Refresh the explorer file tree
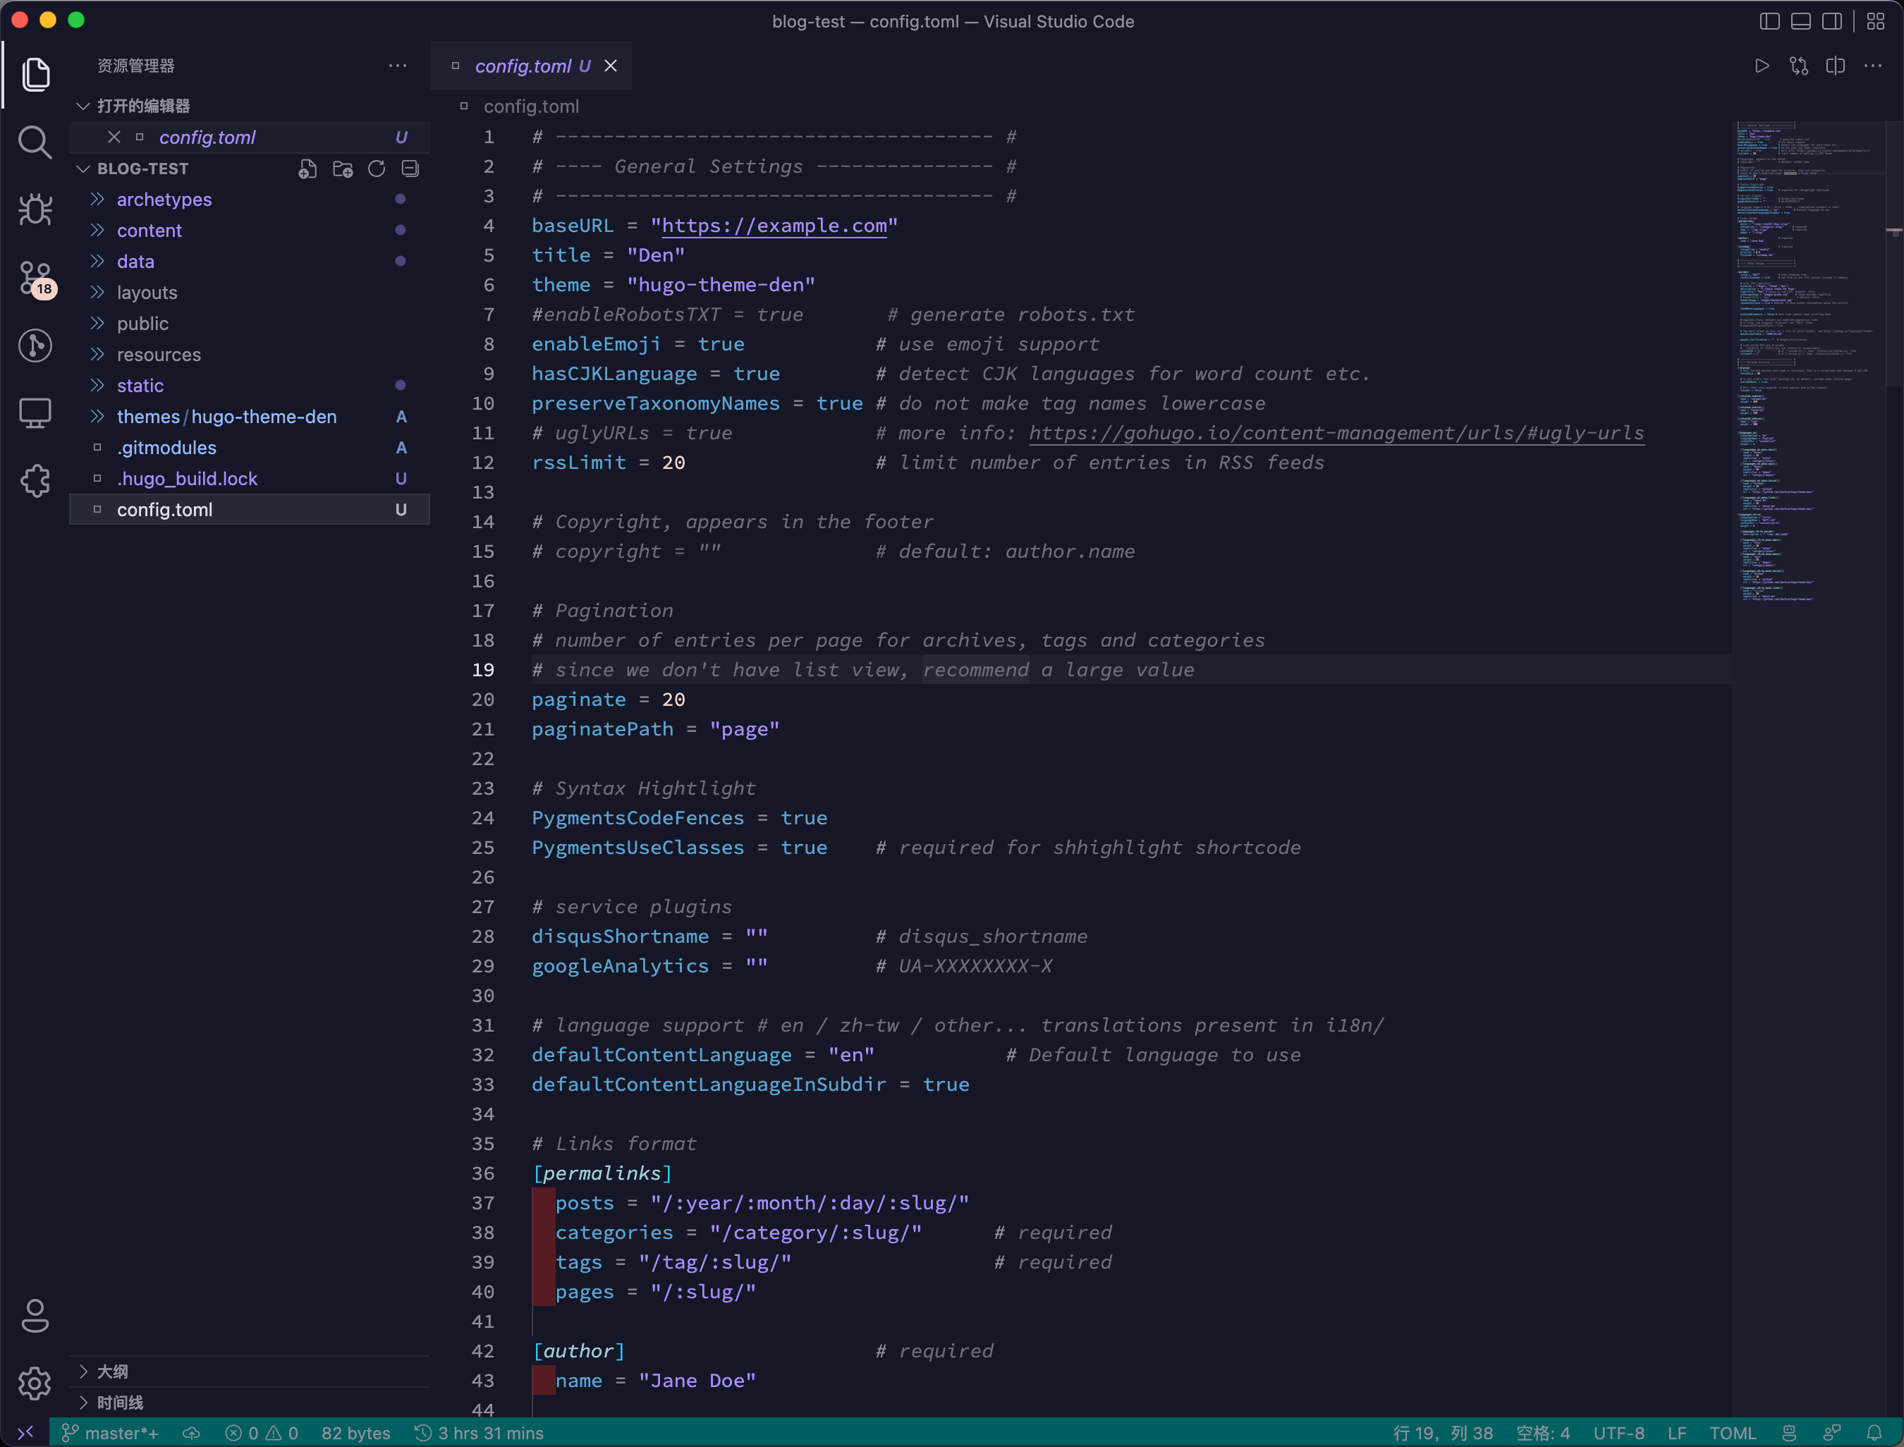1904x1447 pixels. tap(377, 169)
